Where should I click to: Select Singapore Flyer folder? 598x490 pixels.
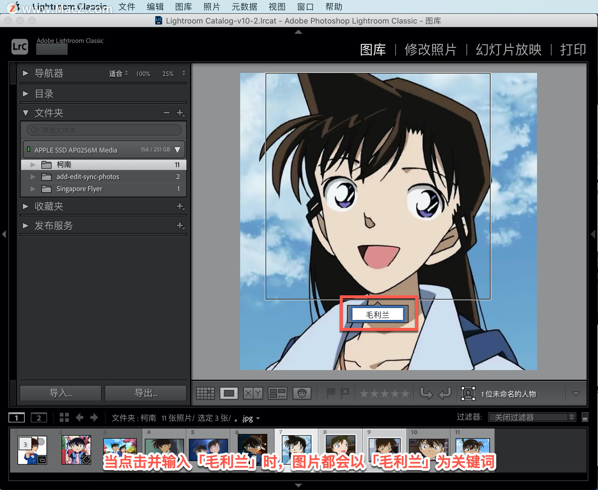point(104,189)
